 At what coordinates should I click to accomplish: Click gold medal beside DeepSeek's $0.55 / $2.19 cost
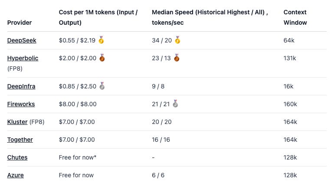point(102,40)
